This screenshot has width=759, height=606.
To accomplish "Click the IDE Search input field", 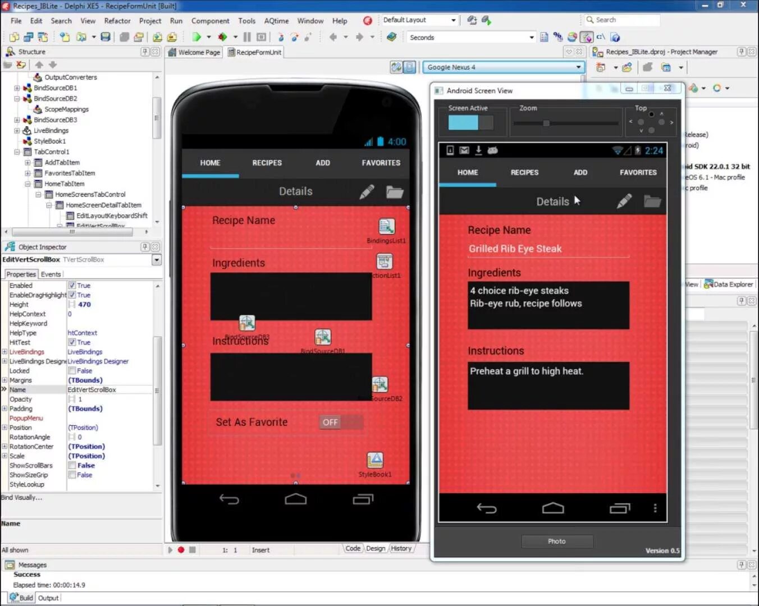I will (622, 20).
